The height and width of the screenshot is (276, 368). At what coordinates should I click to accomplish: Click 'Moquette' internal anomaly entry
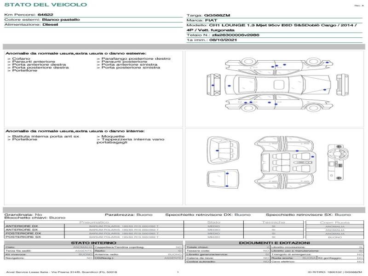[110, 136]
